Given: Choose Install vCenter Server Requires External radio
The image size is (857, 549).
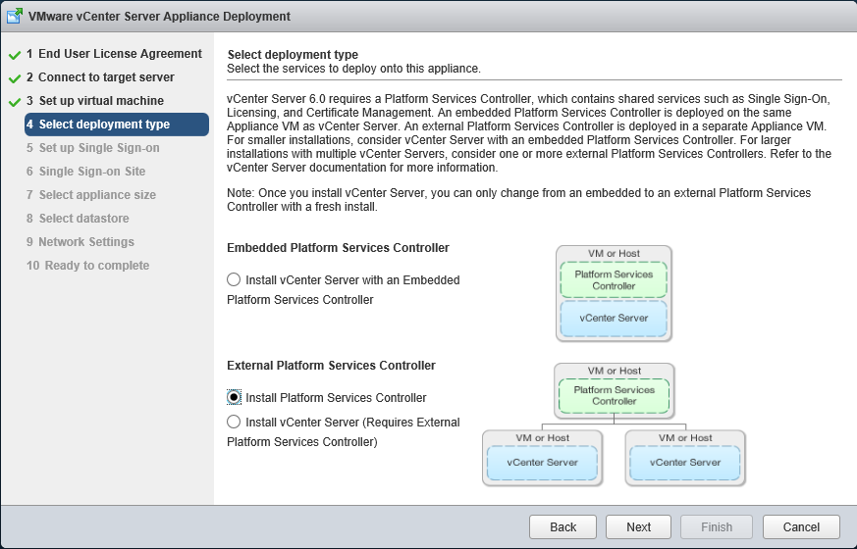Looking at the screenshot, I should (234, 423).
